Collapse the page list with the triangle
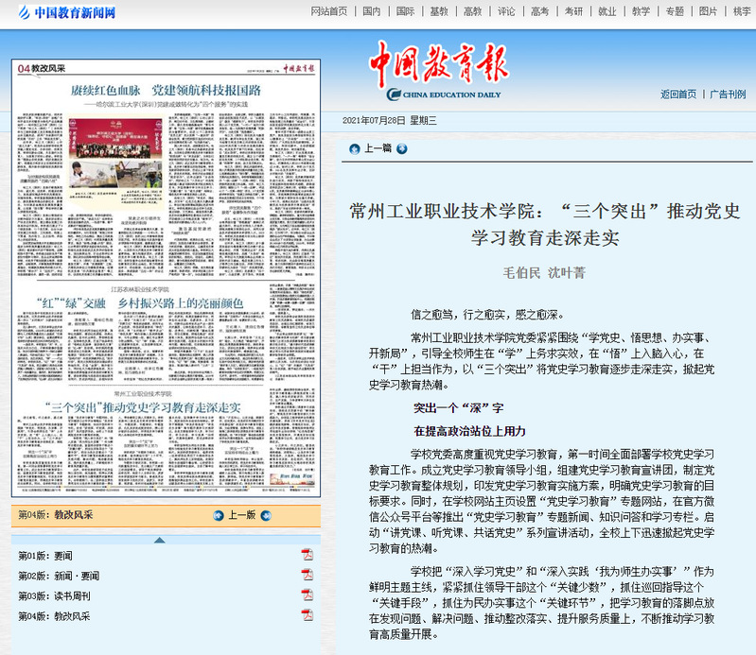The image size is (756, 655). 159,540
